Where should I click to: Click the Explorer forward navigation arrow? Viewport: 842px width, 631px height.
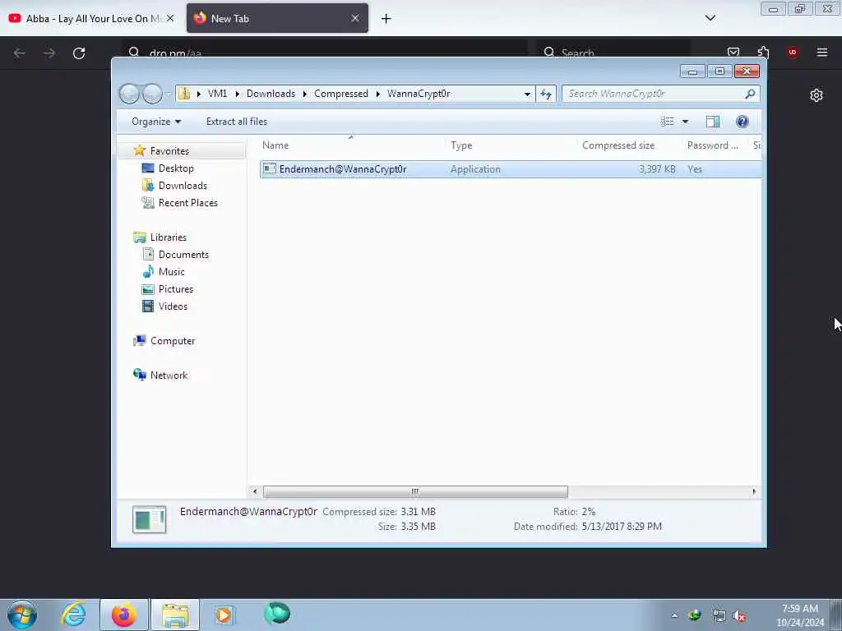point(152,94)
